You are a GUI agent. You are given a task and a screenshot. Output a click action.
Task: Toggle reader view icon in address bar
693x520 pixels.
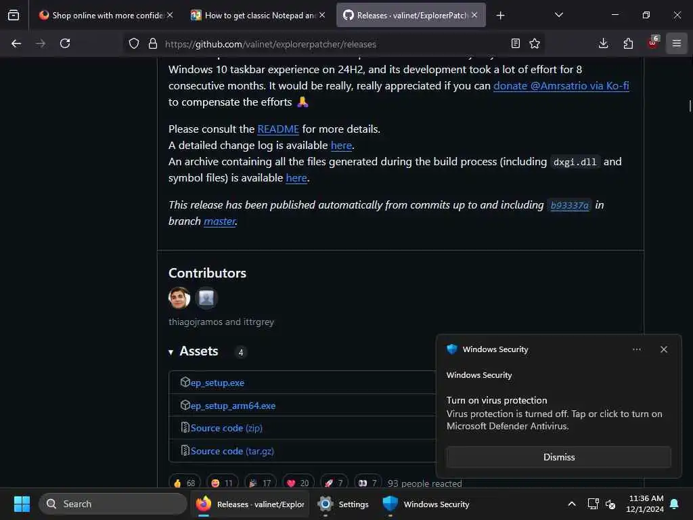click(x=515, y=43)
